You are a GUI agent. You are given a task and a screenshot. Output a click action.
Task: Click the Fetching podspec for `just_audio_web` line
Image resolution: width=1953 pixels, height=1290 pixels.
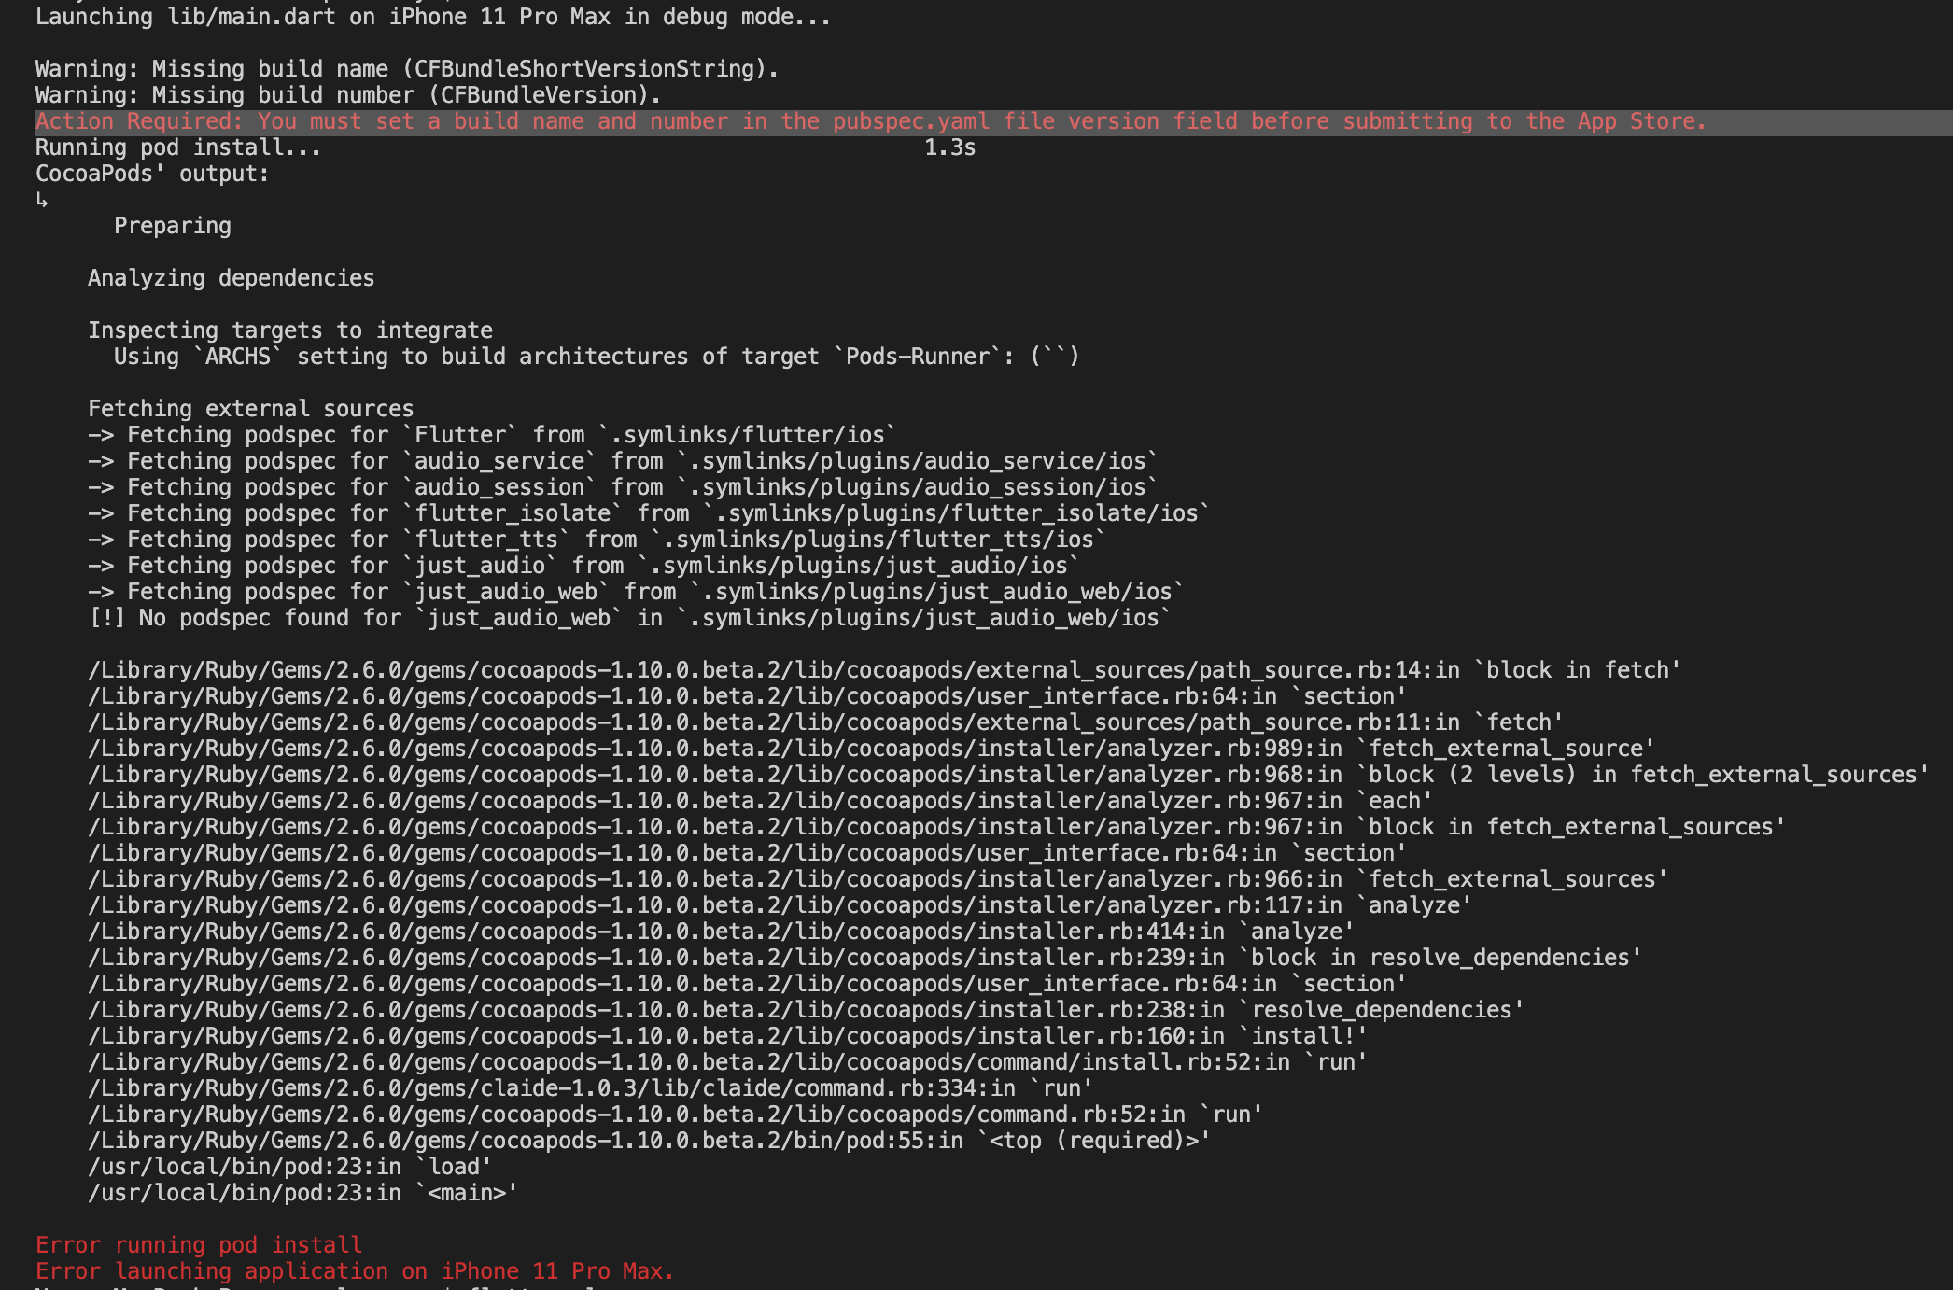(x=636, y=592)
